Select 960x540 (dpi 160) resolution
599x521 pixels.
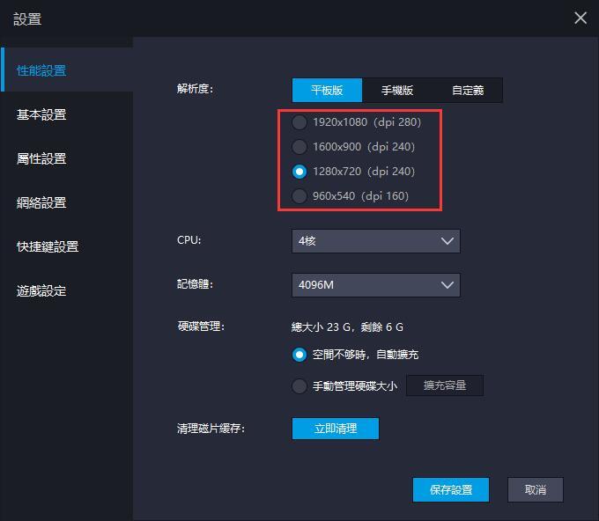point(350,195)
